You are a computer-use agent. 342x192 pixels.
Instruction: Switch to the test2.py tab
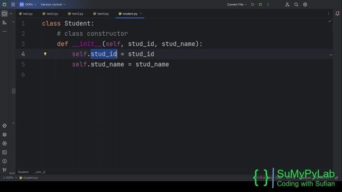[50, 14]
